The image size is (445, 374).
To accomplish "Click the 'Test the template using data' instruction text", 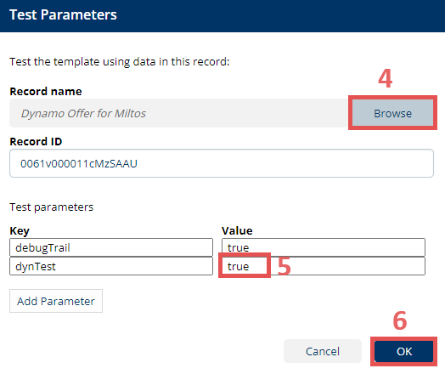I will click(x=120, y=61).
